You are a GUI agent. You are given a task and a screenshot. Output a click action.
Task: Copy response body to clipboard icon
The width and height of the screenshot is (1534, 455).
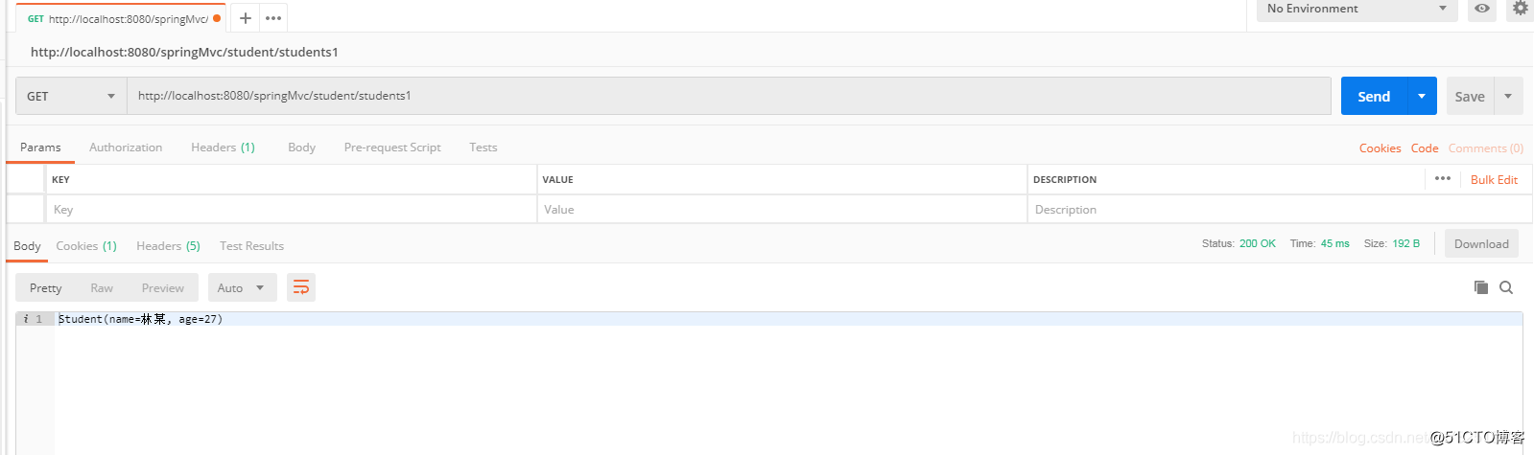pyautogui.click(x=1481, y=287)
